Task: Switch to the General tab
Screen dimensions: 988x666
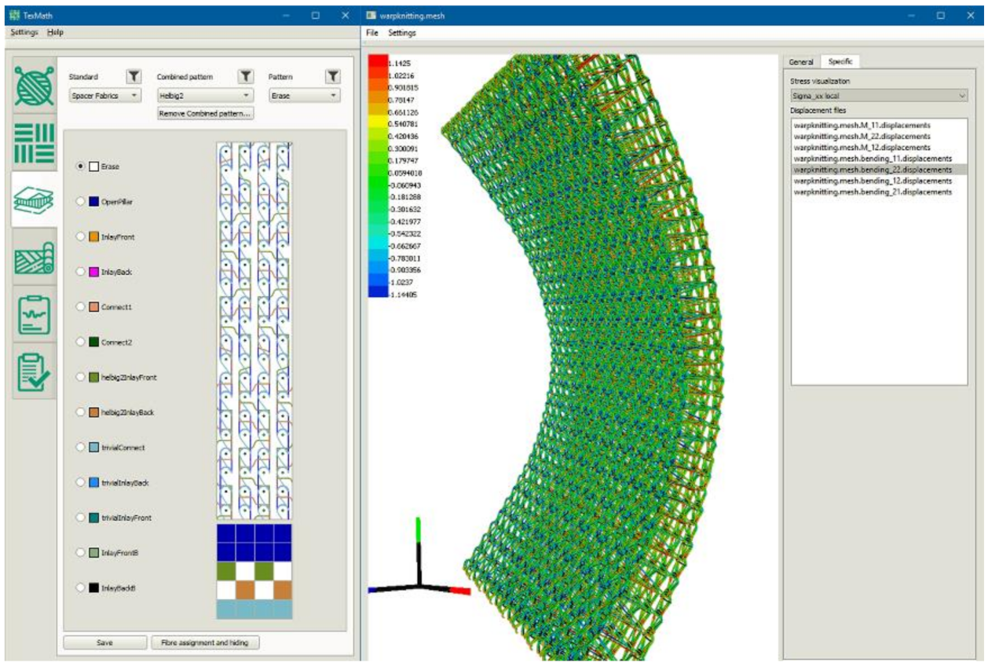Action: [800, 61]
